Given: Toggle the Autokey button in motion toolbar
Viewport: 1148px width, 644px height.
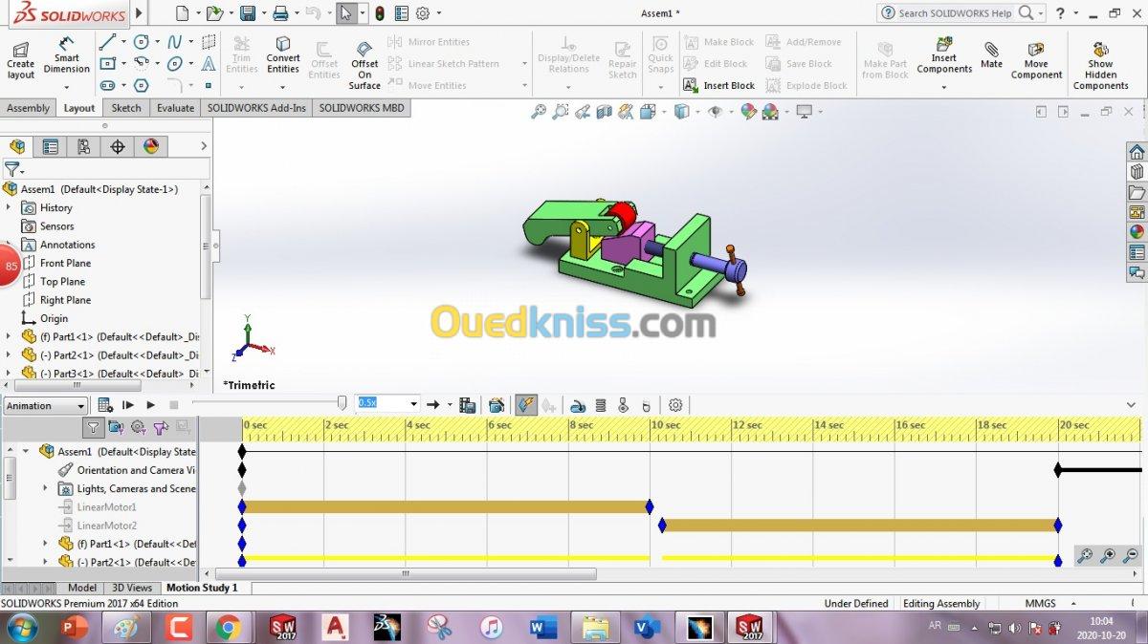Looking at the screenshot, I should (x=526, y=405).
